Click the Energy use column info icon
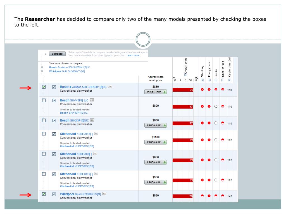 pos(209,81)
